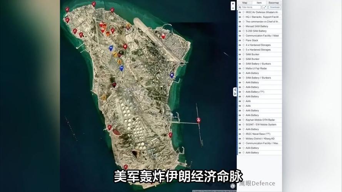Select 'Matla-Ul Fajr Radar' row text
This screenshot has height=192, width=342.
click(256, 69)
